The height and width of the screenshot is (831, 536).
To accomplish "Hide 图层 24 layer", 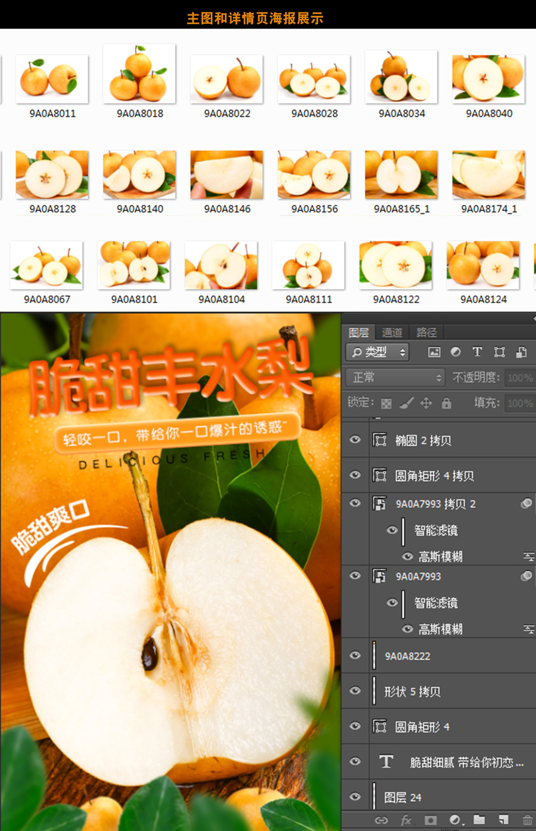I will pos(356,796).
